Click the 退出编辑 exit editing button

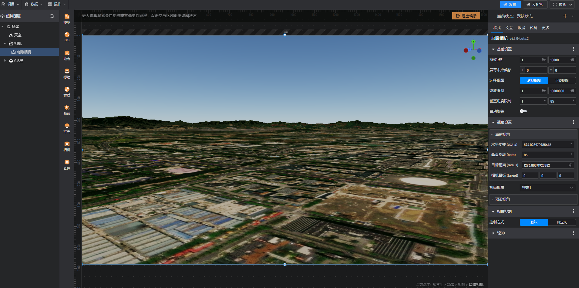click(466, 16)
